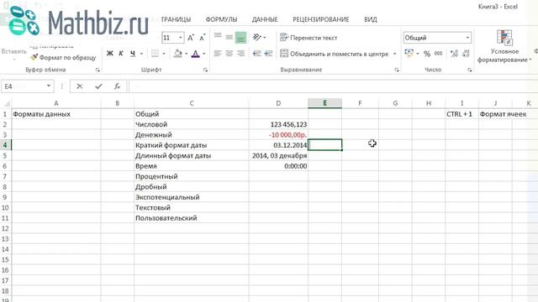Open the Name Box dropdown arrow
Viewport: 538px width, 302px height.
[x=49, y=86]
